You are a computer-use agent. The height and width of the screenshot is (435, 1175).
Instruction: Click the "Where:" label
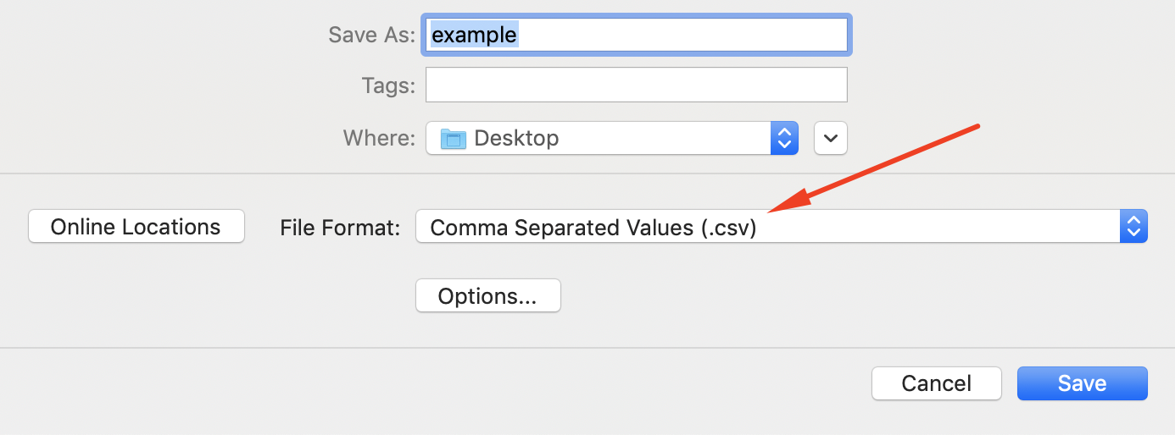click(x=379, y=138)
